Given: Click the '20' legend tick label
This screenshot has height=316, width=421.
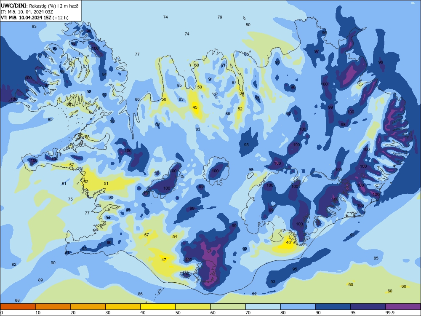Looking at the screenshot, I should 73,313.
